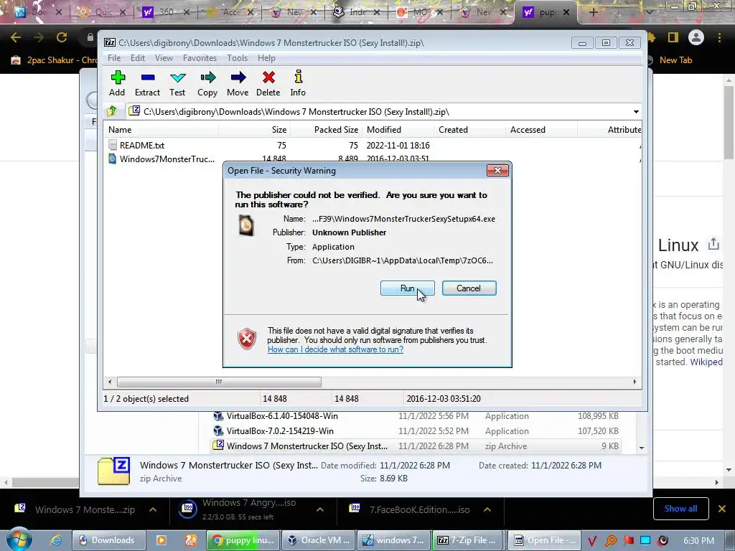This screenshot has height=551, width=735.
Task: Select VirtualBox-6.1.40-154048-Win in Explorer
Action: (416, 416)
